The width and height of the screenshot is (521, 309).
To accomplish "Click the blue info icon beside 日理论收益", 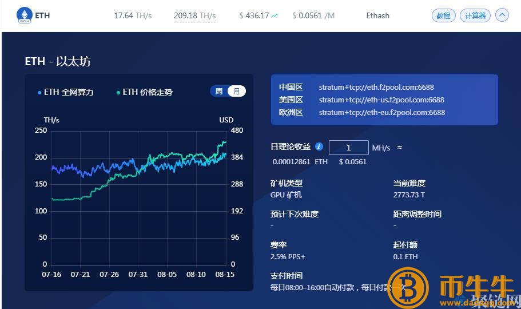I will click(x=319, y=146).
